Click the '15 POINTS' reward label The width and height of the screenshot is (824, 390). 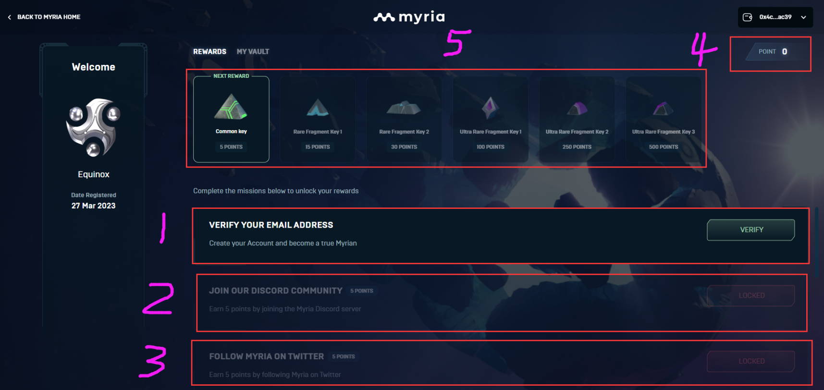[x=318, y=147]
